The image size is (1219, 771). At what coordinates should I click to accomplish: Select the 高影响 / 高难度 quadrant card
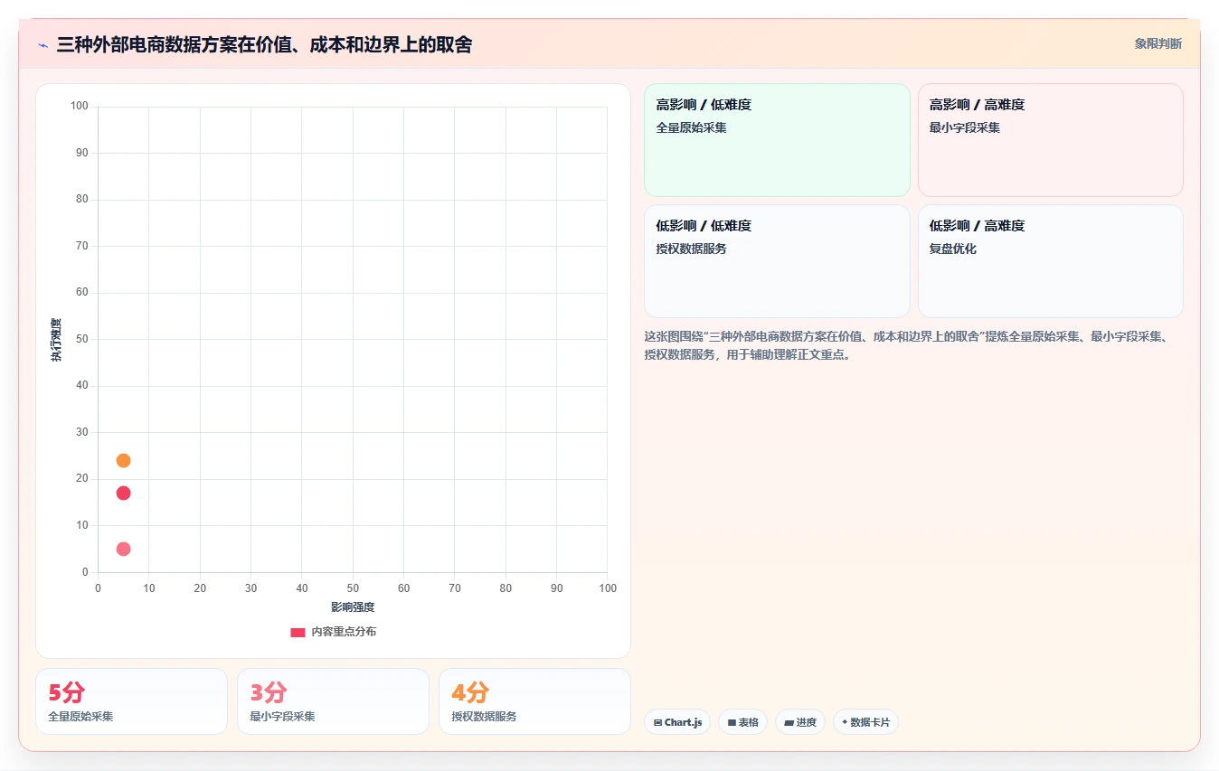[x=1051, y=140]
